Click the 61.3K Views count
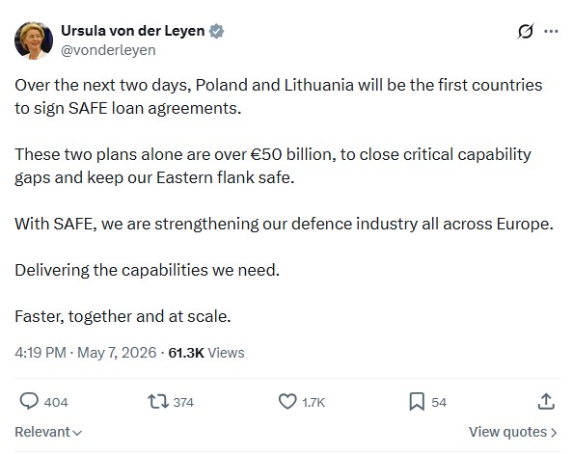The image size is (573, 454). click(x=206, y=353)
